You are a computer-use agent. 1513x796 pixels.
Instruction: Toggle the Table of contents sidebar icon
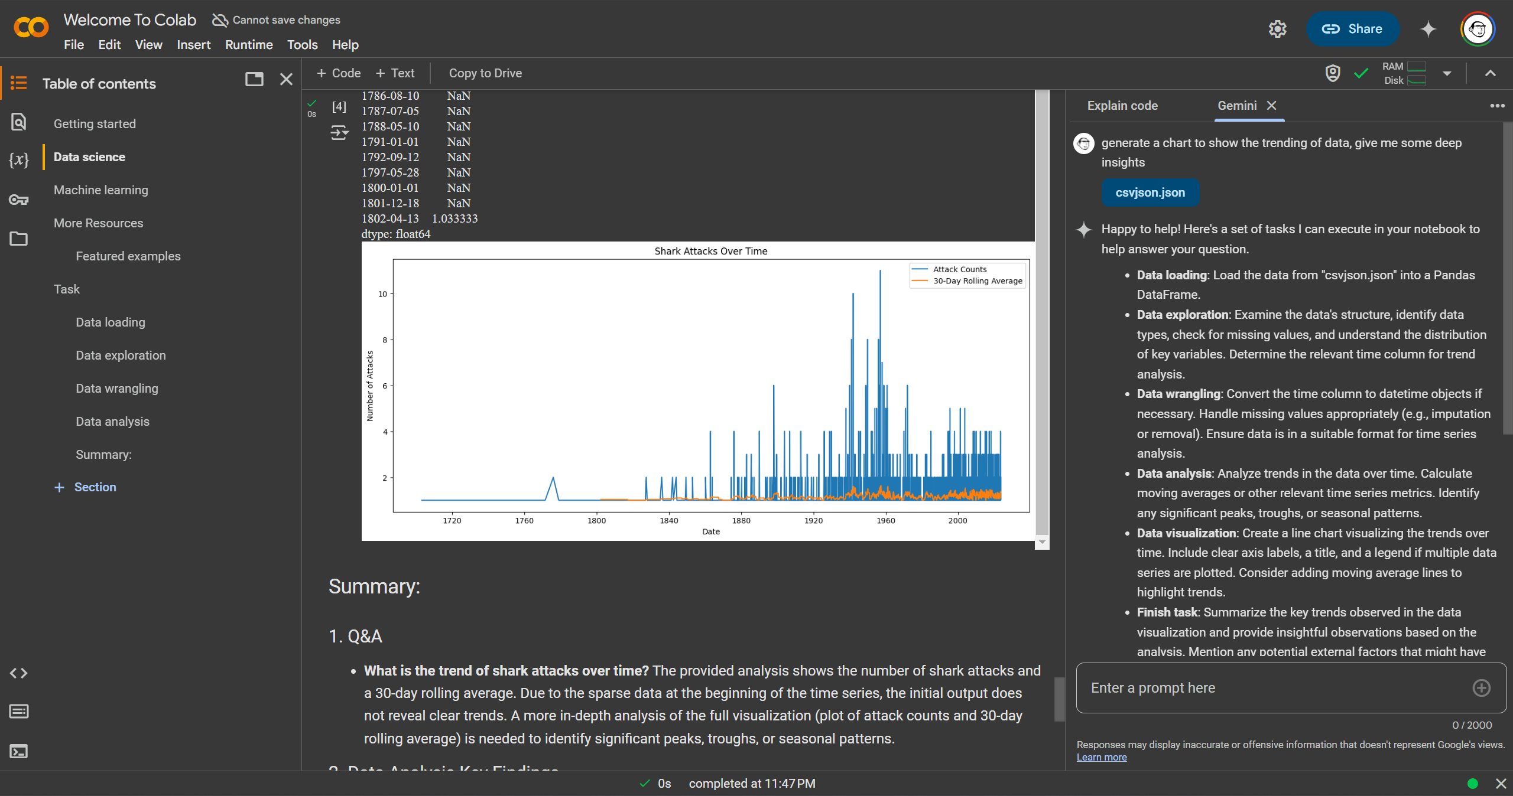18,83
